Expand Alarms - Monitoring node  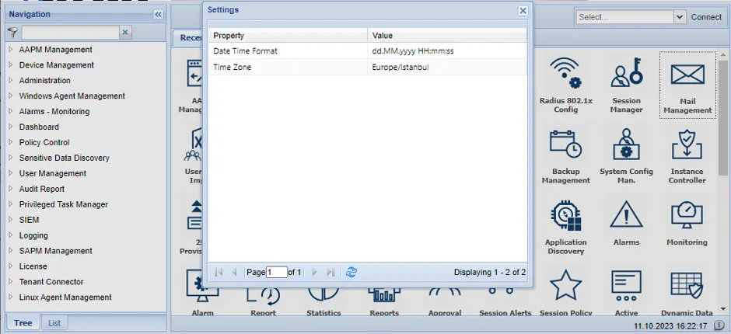(x=11, y=111)
